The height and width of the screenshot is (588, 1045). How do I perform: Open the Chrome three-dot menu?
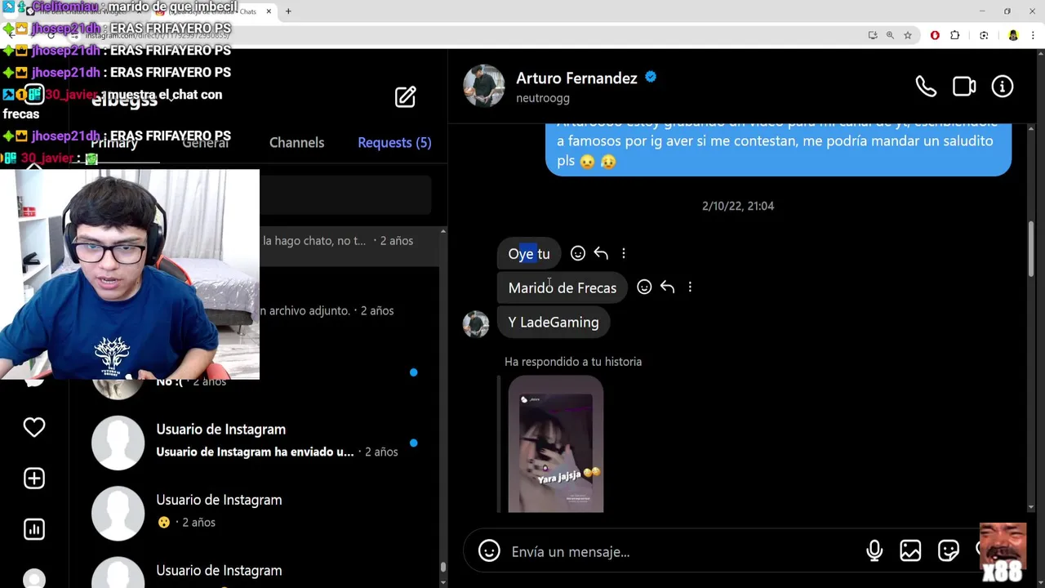[1034, 35]
